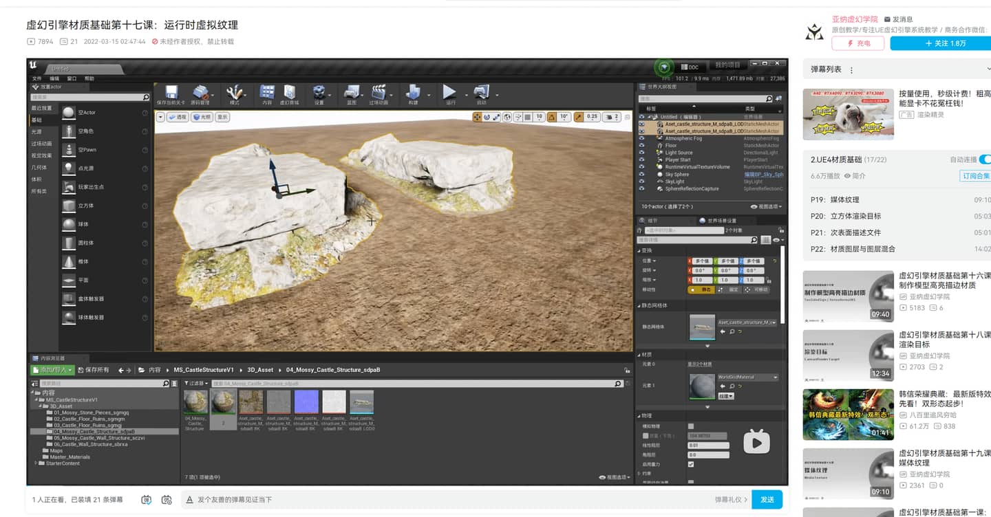This screenshot has height=517, width=991.
Task: Toggle world/local coordinate globe icon
Action: tap(507, 117)
